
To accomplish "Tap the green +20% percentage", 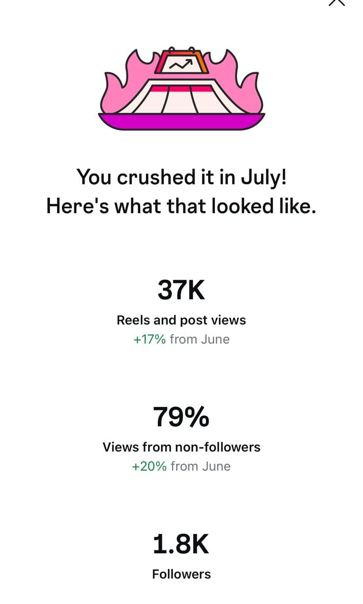I will [x=150, y=466].
